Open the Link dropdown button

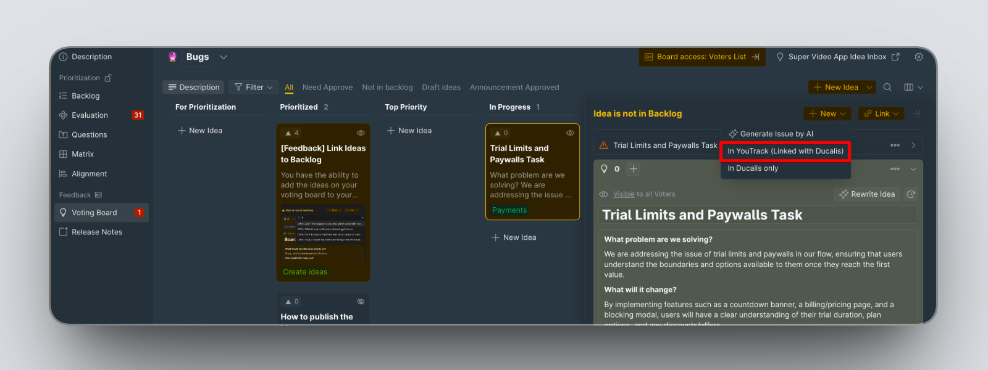(881, 113)
